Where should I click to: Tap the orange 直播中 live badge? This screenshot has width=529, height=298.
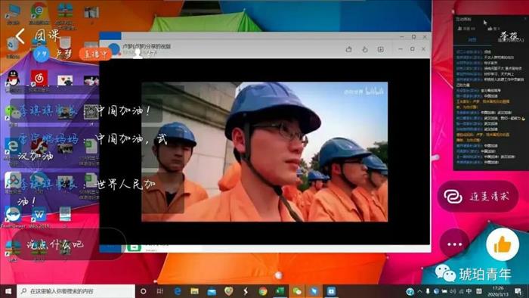[x=95, y=54]
